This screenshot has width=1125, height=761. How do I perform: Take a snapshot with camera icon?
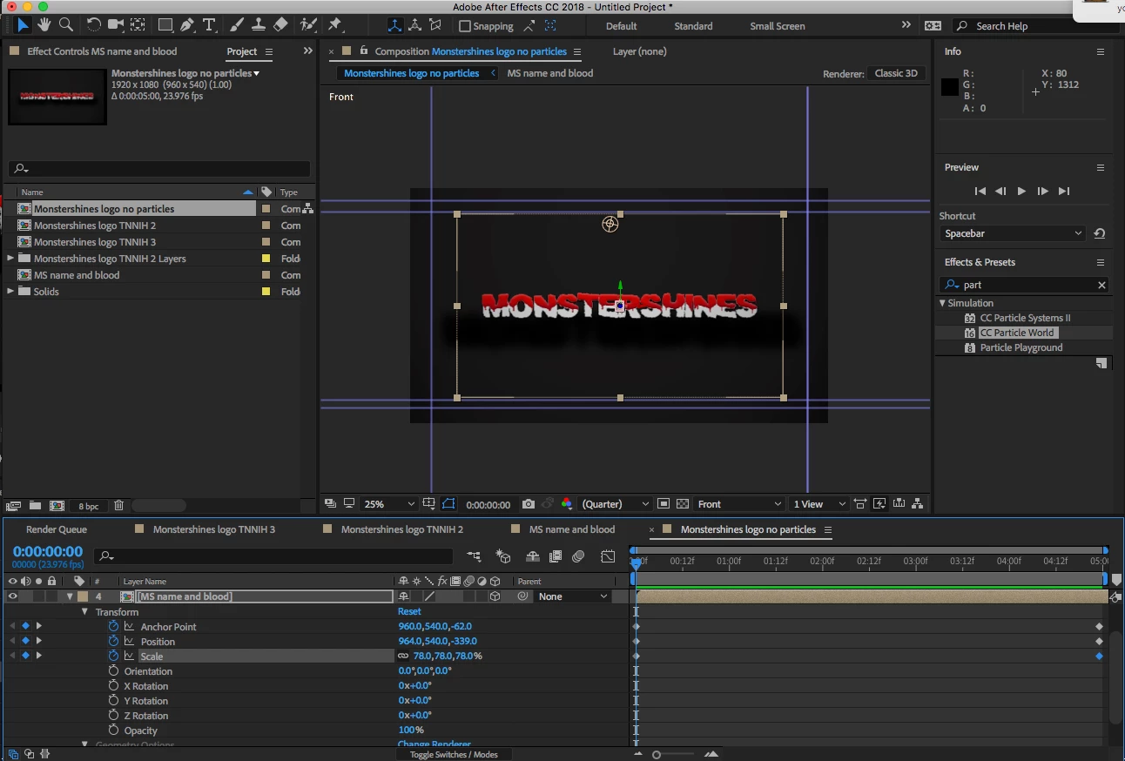pos(529,504)
